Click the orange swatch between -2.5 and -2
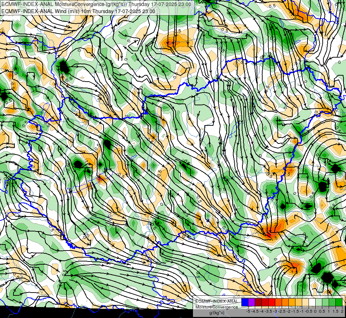346x318 pixels. click(x=285, y=302)
